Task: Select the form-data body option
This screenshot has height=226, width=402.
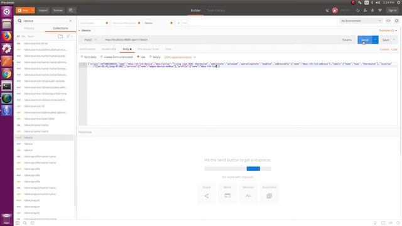Action: click(x=89, y=57)
